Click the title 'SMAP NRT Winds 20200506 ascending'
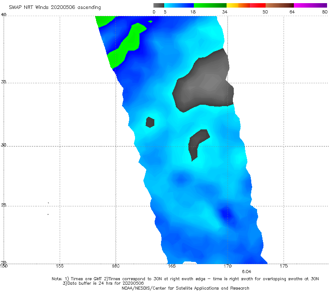Screen dimensions: 332x291 tap(55, 7)
